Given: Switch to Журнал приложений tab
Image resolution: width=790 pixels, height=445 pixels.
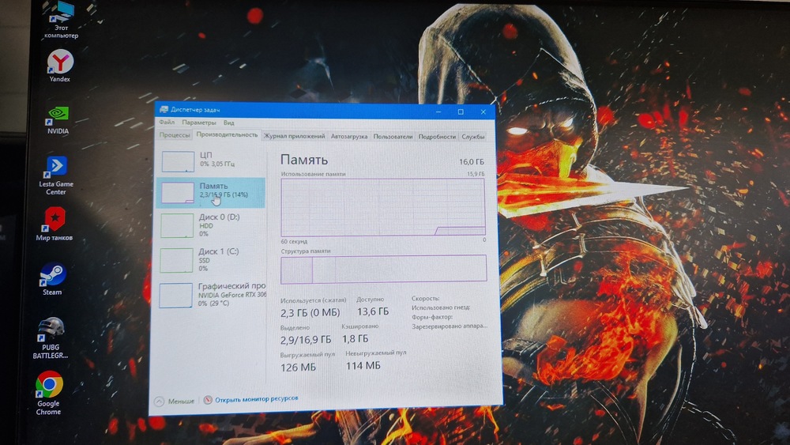Looking at the screenshot, I should (x=295, y=136).
